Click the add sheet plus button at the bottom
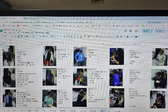168x112 pixels. 4,111
